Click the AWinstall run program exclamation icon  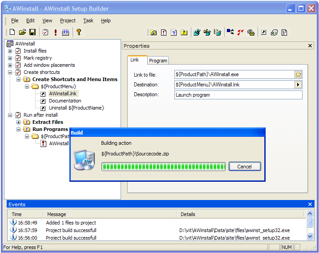tap(43, 143)
